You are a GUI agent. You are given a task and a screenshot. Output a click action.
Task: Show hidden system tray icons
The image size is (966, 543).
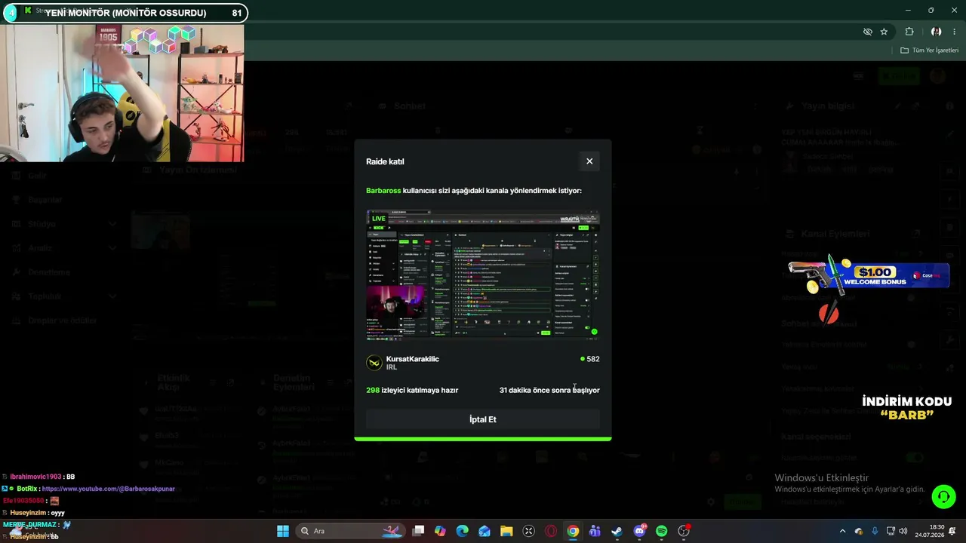point(843,531)
